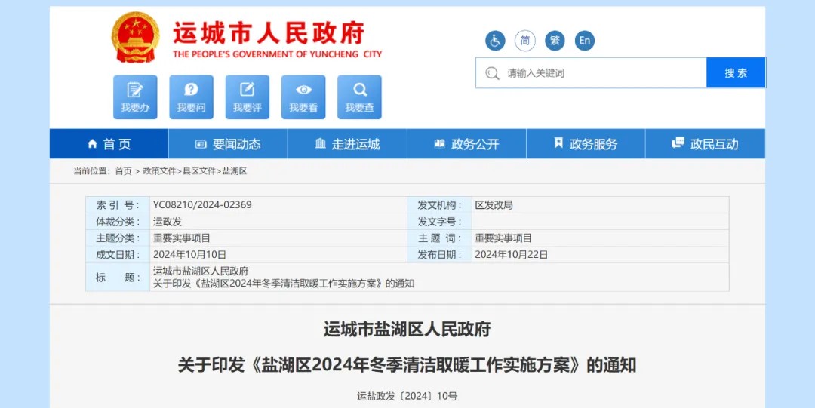Click 政策文件 breadcrumb link
This screenshot has width=815, height=408.
[x=158, y=171]
